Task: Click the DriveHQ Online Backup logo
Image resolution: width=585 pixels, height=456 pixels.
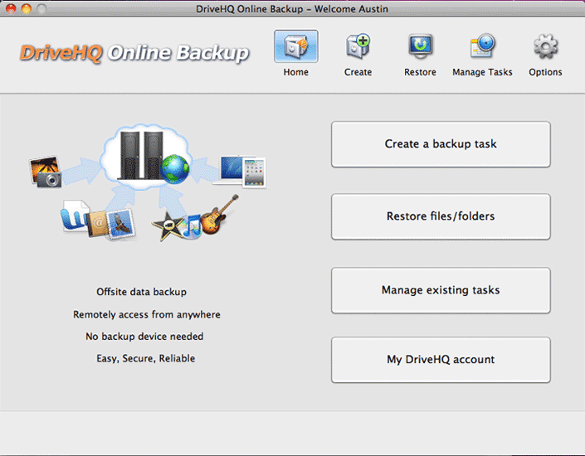Action: coord(134,53)
